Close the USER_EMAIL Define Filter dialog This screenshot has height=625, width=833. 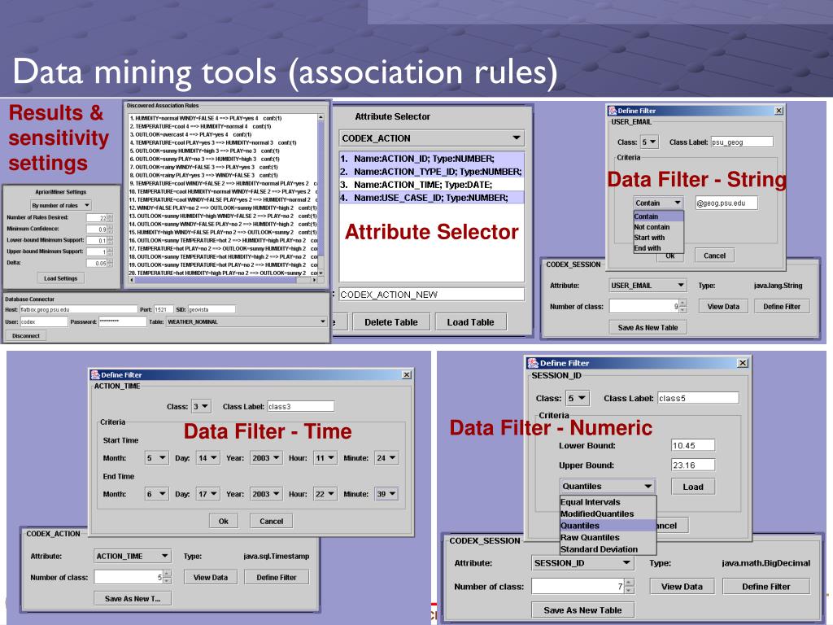[778, 111]
